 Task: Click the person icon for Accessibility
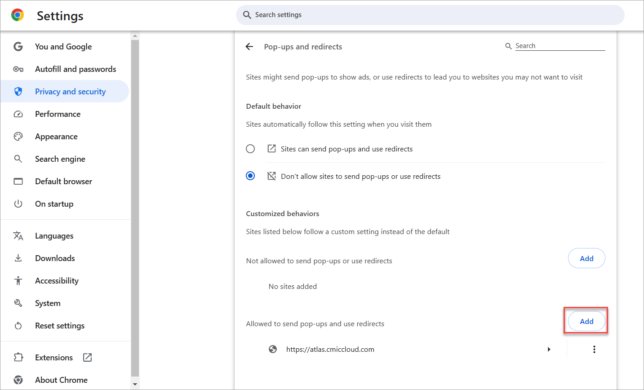coord(18,281)
